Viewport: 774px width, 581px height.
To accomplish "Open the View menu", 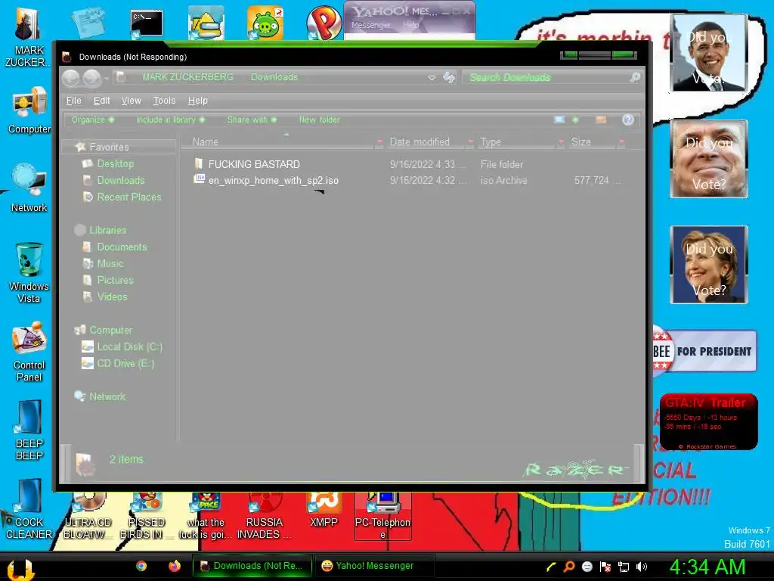I will point(132,101).
